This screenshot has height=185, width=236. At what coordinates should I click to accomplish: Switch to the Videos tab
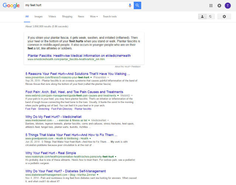(52, 17)
